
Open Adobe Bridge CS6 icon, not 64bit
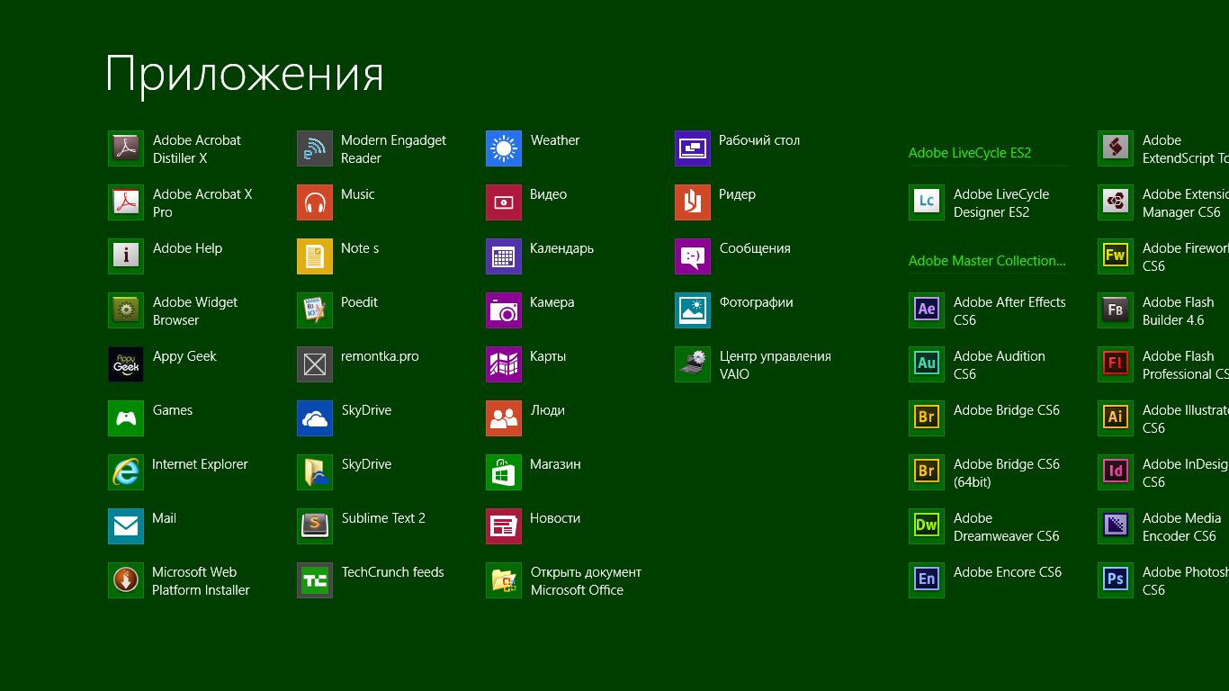click(927, 418)
